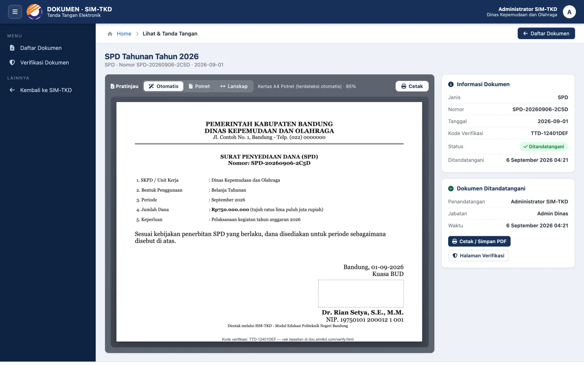Toggle the hamburger sidebar menu button

[x=15, y=12]
